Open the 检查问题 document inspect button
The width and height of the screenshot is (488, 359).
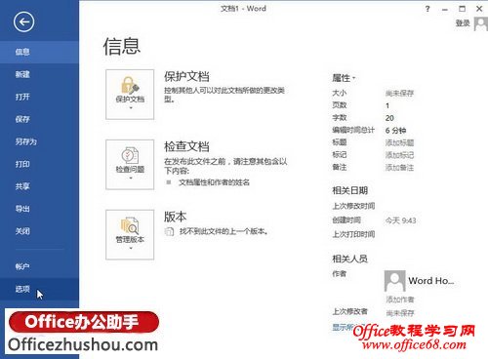pos(130,165)
